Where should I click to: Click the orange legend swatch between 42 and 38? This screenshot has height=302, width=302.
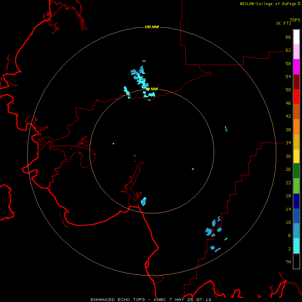296,127
